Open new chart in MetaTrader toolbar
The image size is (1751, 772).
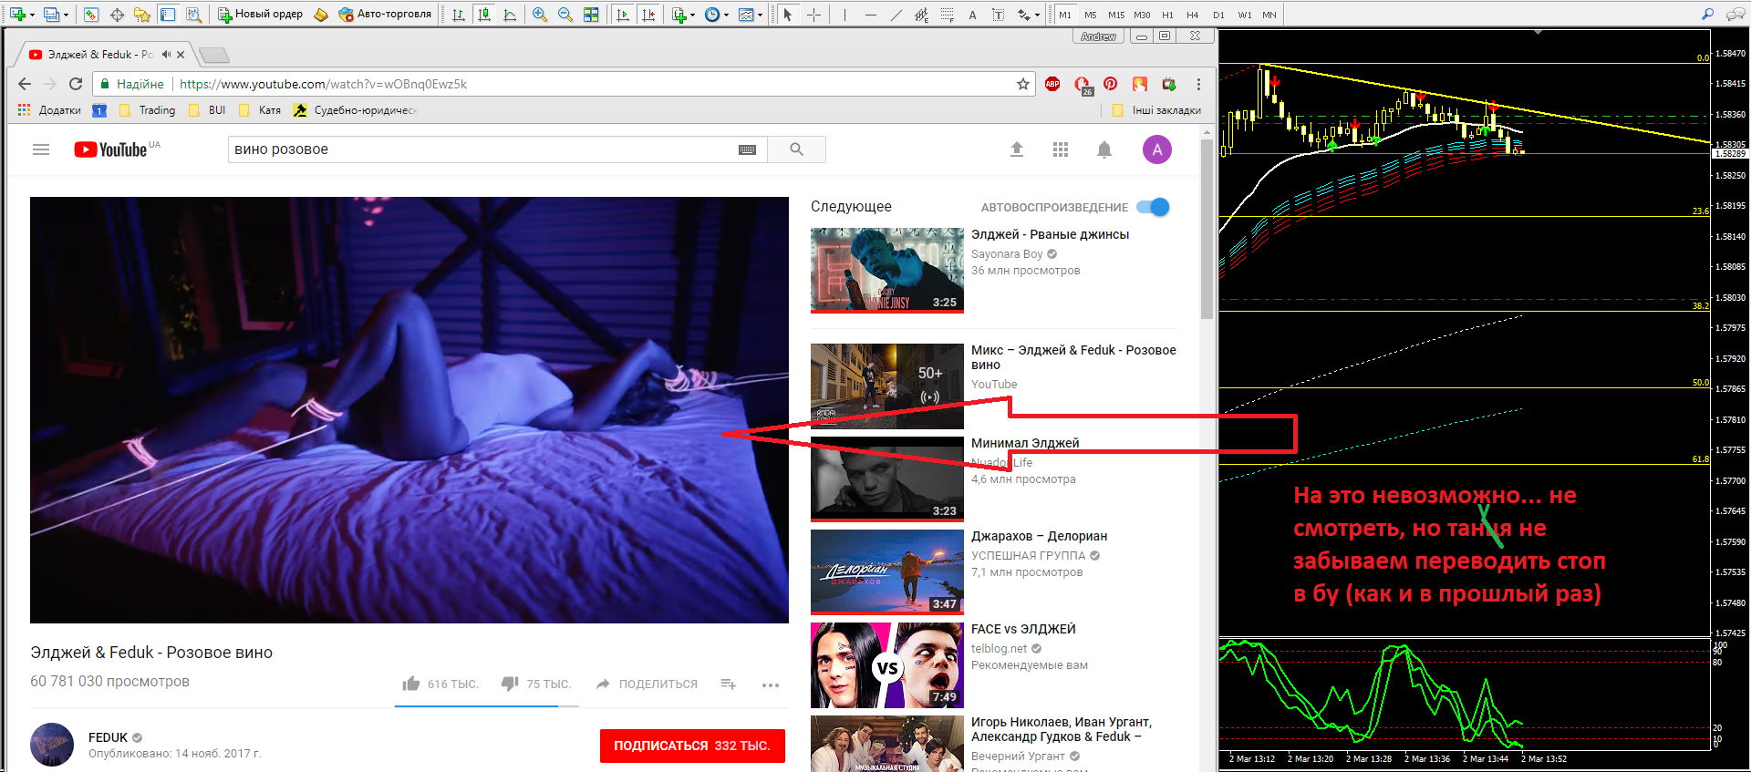pos(17,15)
